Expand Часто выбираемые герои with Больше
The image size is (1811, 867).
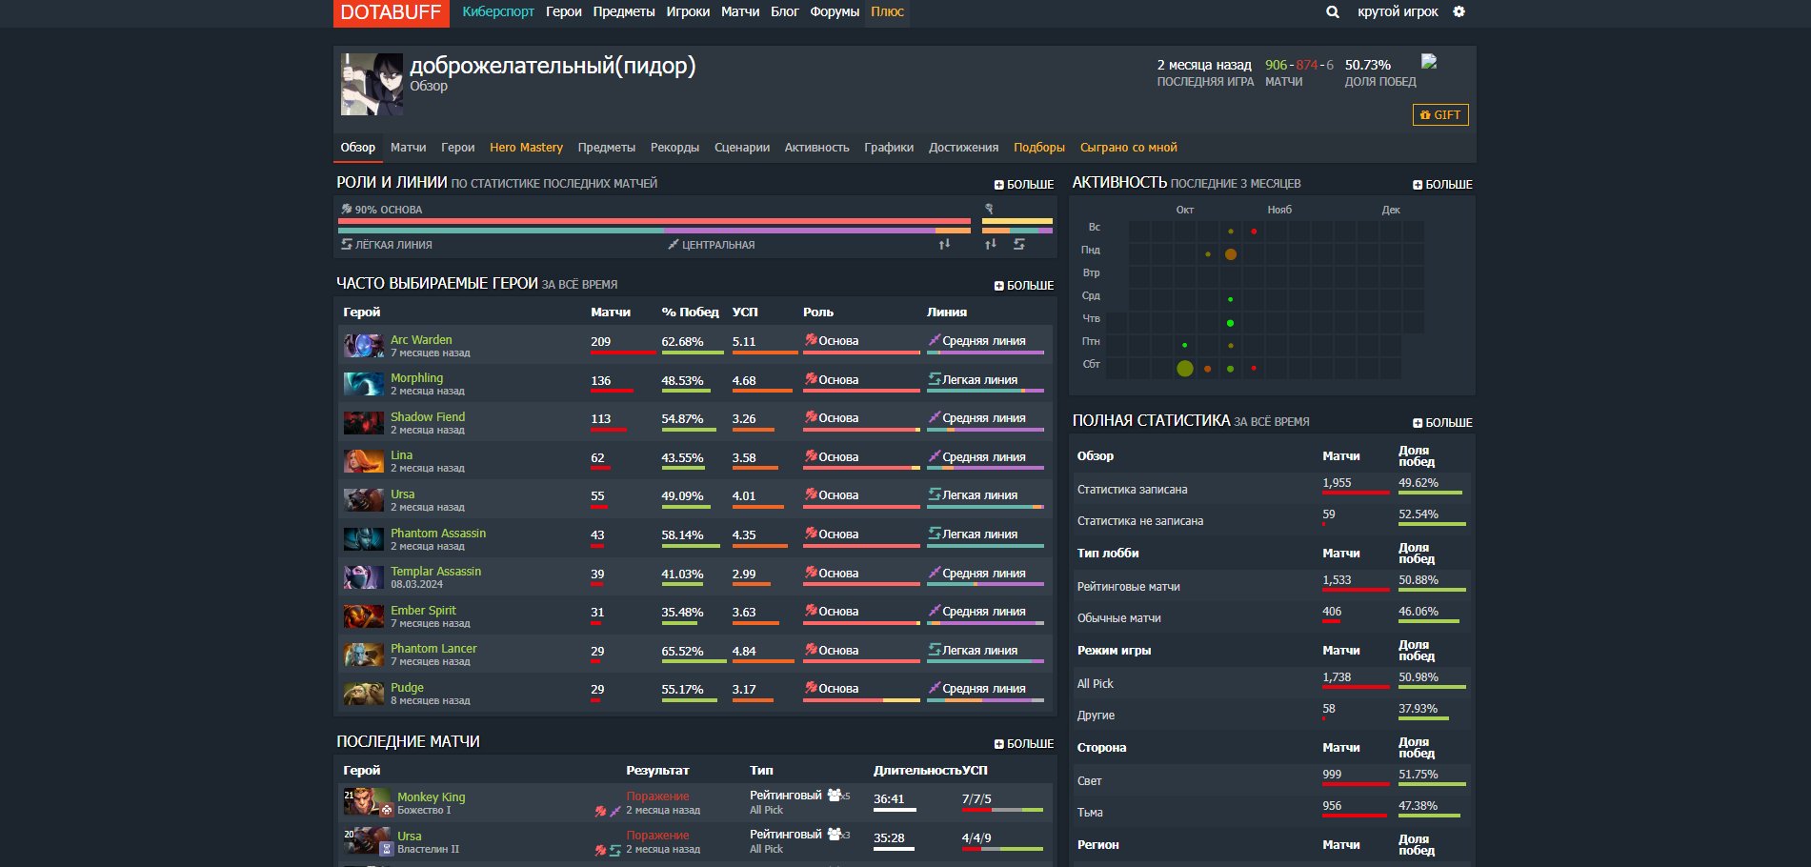point(1024,286)
